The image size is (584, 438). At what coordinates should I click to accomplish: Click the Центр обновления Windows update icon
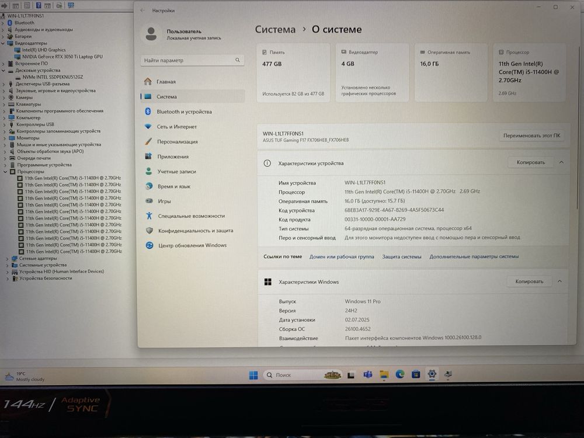point(150,245)
